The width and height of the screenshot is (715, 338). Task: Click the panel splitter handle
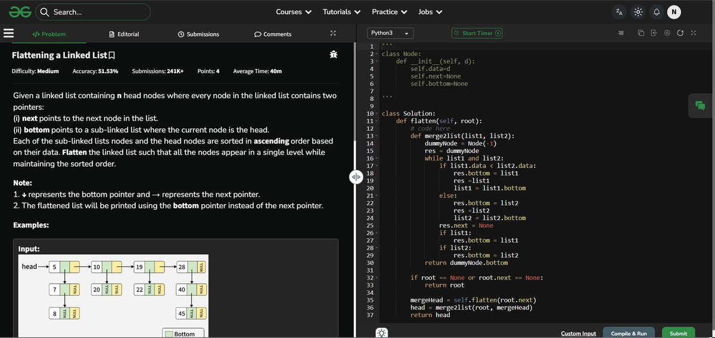coord(356,177)
